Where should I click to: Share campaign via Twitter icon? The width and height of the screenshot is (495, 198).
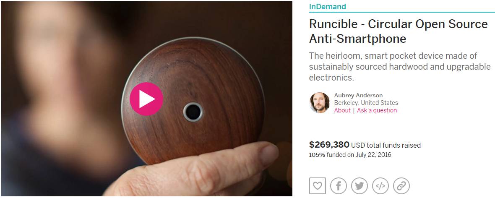pyautogui.click(x=359, y=186)
